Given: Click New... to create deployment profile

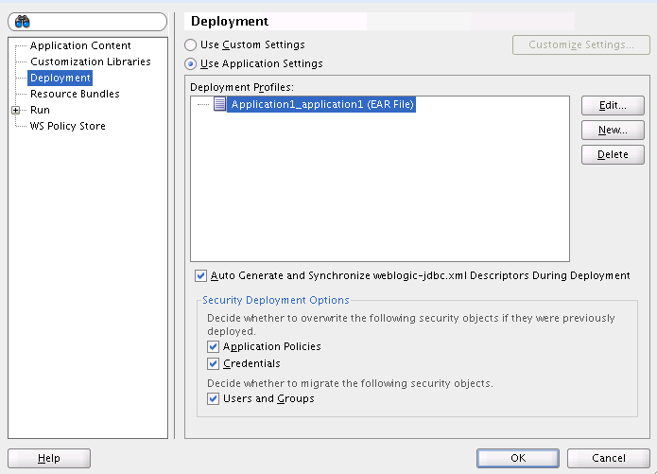Looking at the screenshot, I should click(x=613, y=131).
